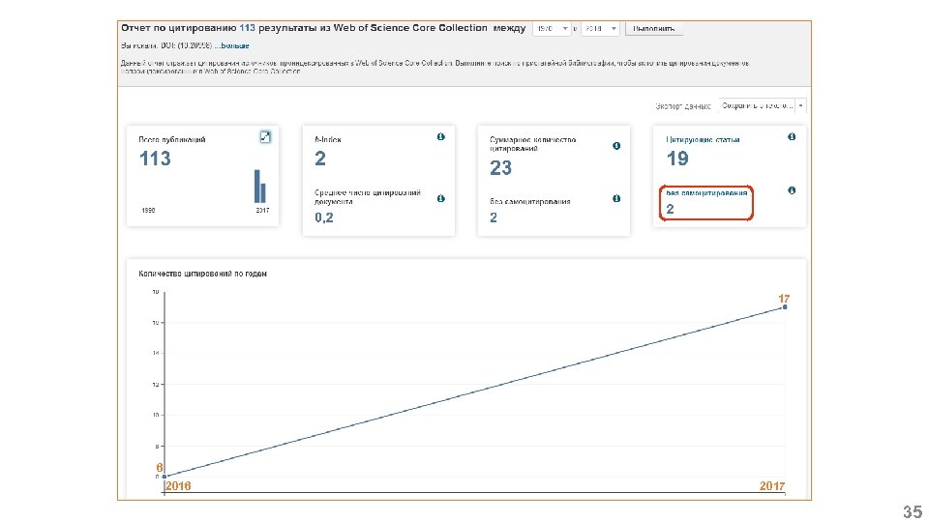Open the data export save dropdown
Viewport: 929px width, 522px height.
pyautogui.click(x=763, y=106)
